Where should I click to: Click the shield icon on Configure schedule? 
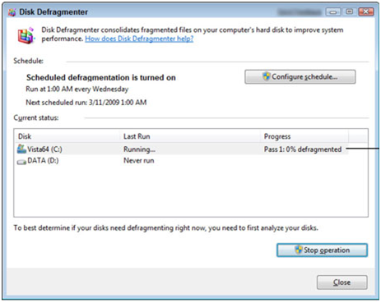266,76
